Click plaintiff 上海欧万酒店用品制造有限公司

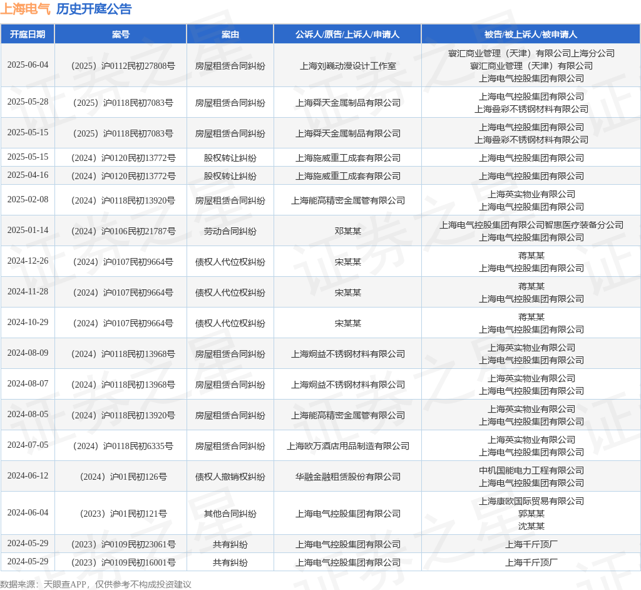pos(348,447)
